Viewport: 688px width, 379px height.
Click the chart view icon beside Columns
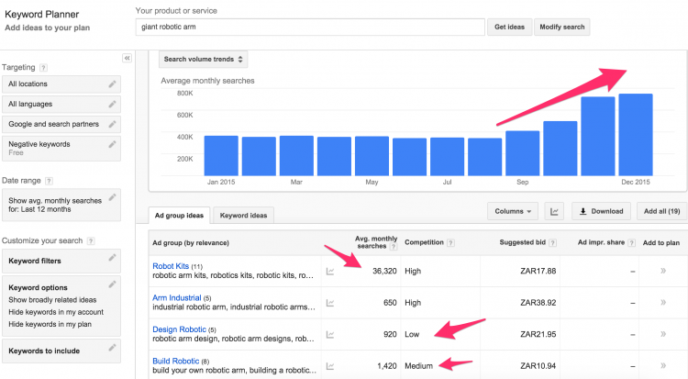554,211
